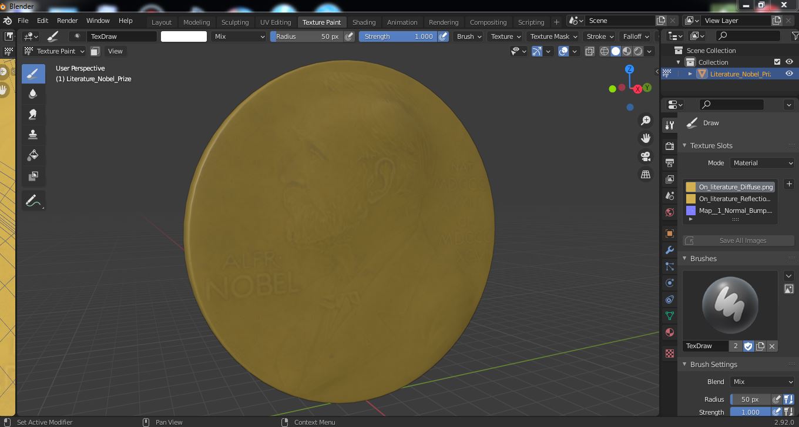Toggle radius pressure sensitivity in the header
The width and height of the screenshot is (799, 427).
click(349, 36)
